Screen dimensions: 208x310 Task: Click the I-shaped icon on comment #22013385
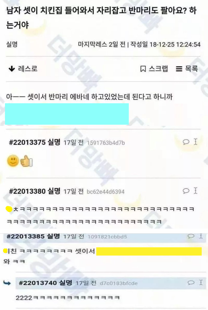(201, 236)
